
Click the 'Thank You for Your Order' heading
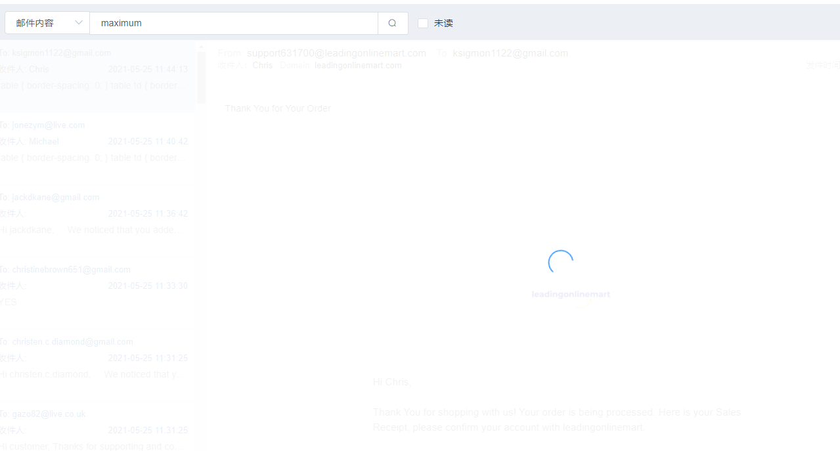[278, 108]
